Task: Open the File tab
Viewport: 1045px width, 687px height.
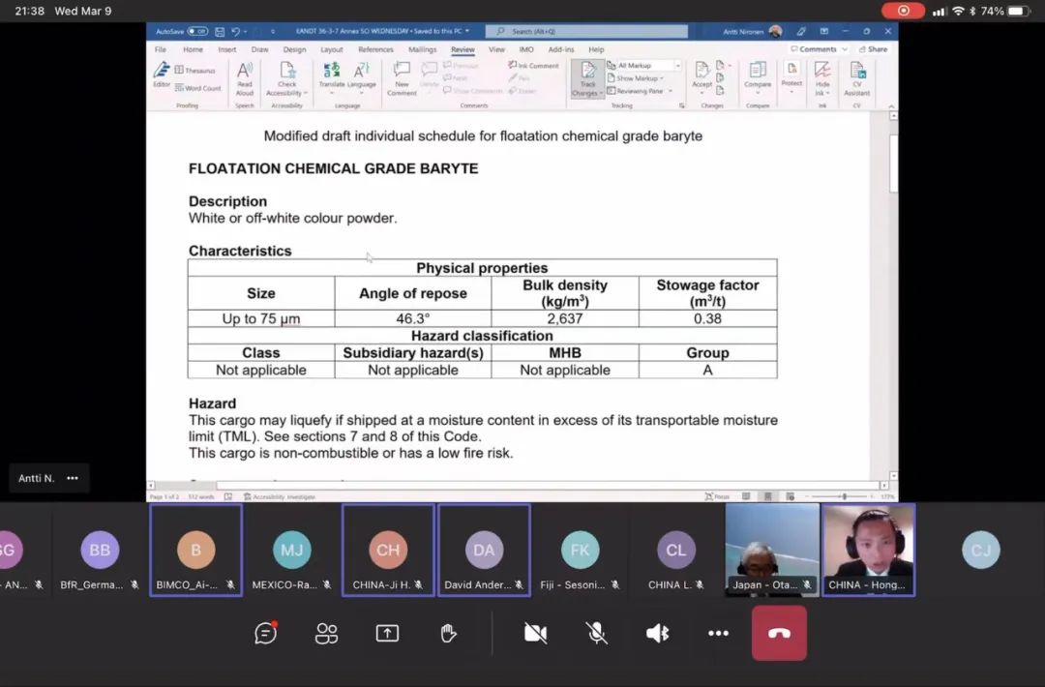Action: tap(161, 49)
